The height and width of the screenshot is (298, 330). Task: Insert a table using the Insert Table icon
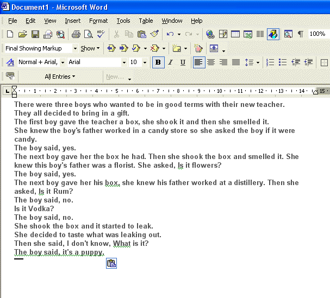235,34
